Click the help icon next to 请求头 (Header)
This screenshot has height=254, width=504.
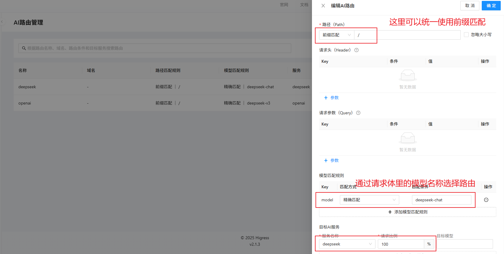(356, 50)
